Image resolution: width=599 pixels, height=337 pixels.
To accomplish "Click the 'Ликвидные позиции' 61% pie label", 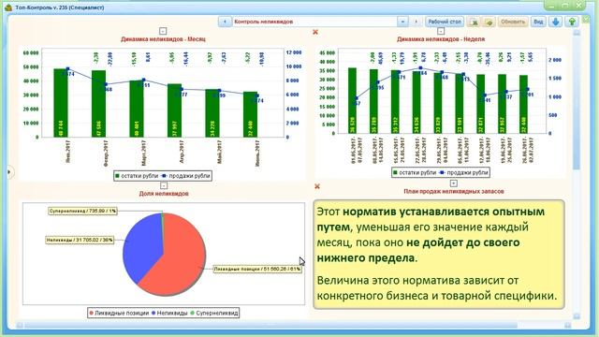I will pyautogui.click(x=257, y=269).
